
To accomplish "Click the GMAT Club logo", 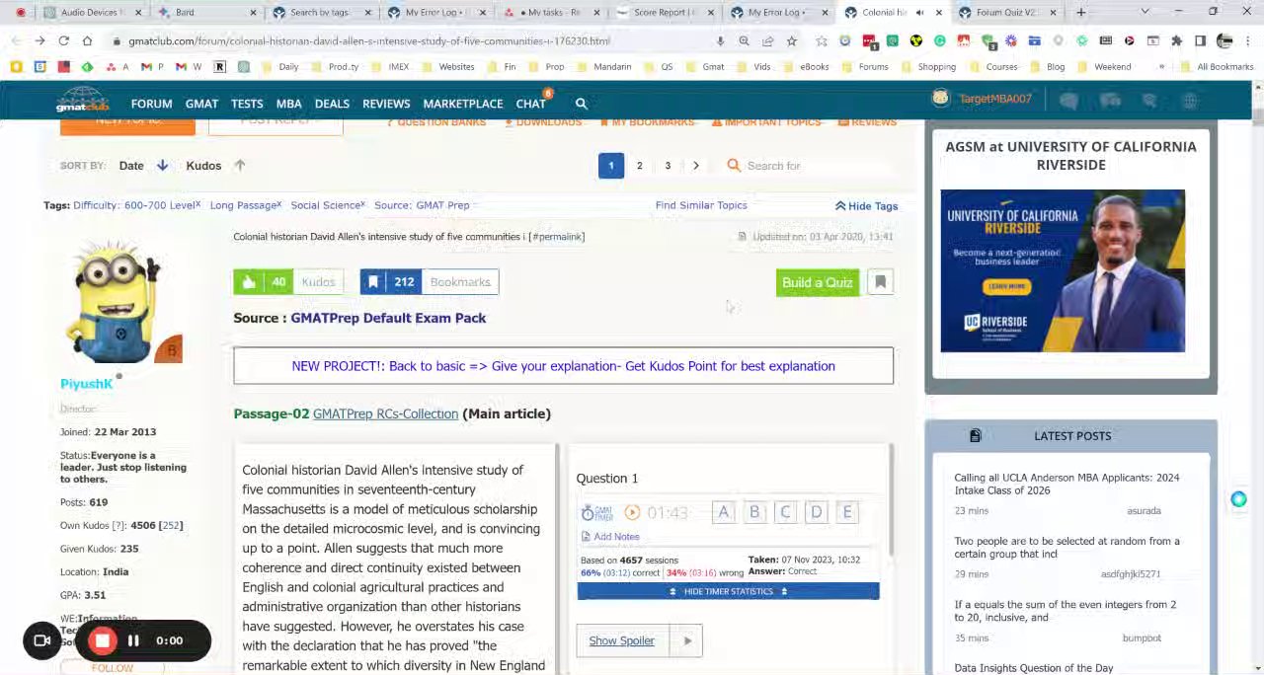I will point(82,102).
